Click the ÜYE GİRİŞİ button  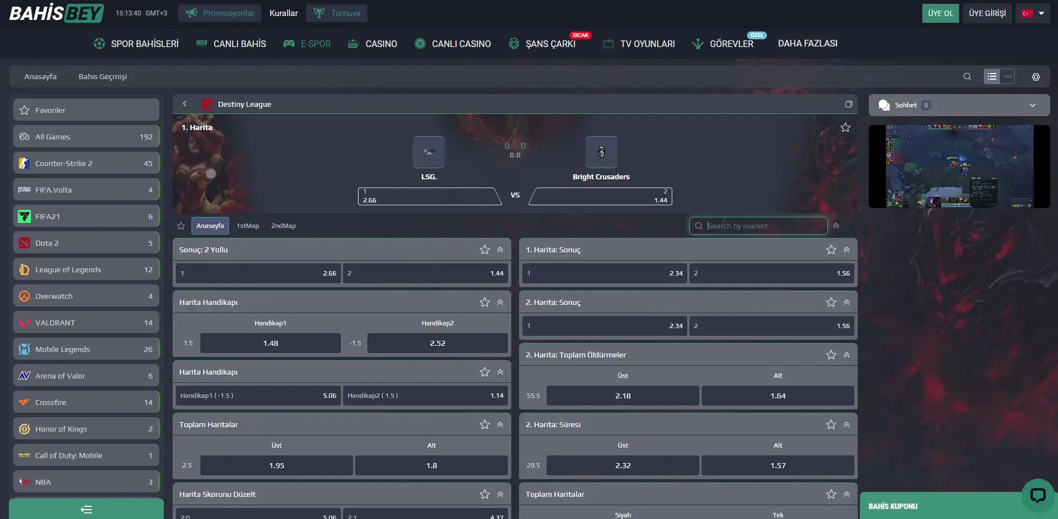pos(987,13)
